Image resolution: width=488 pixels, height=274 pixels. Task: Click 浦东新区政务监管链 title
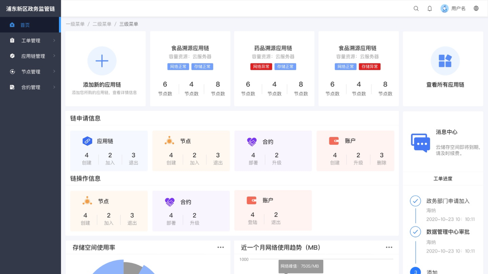point(31,9)
